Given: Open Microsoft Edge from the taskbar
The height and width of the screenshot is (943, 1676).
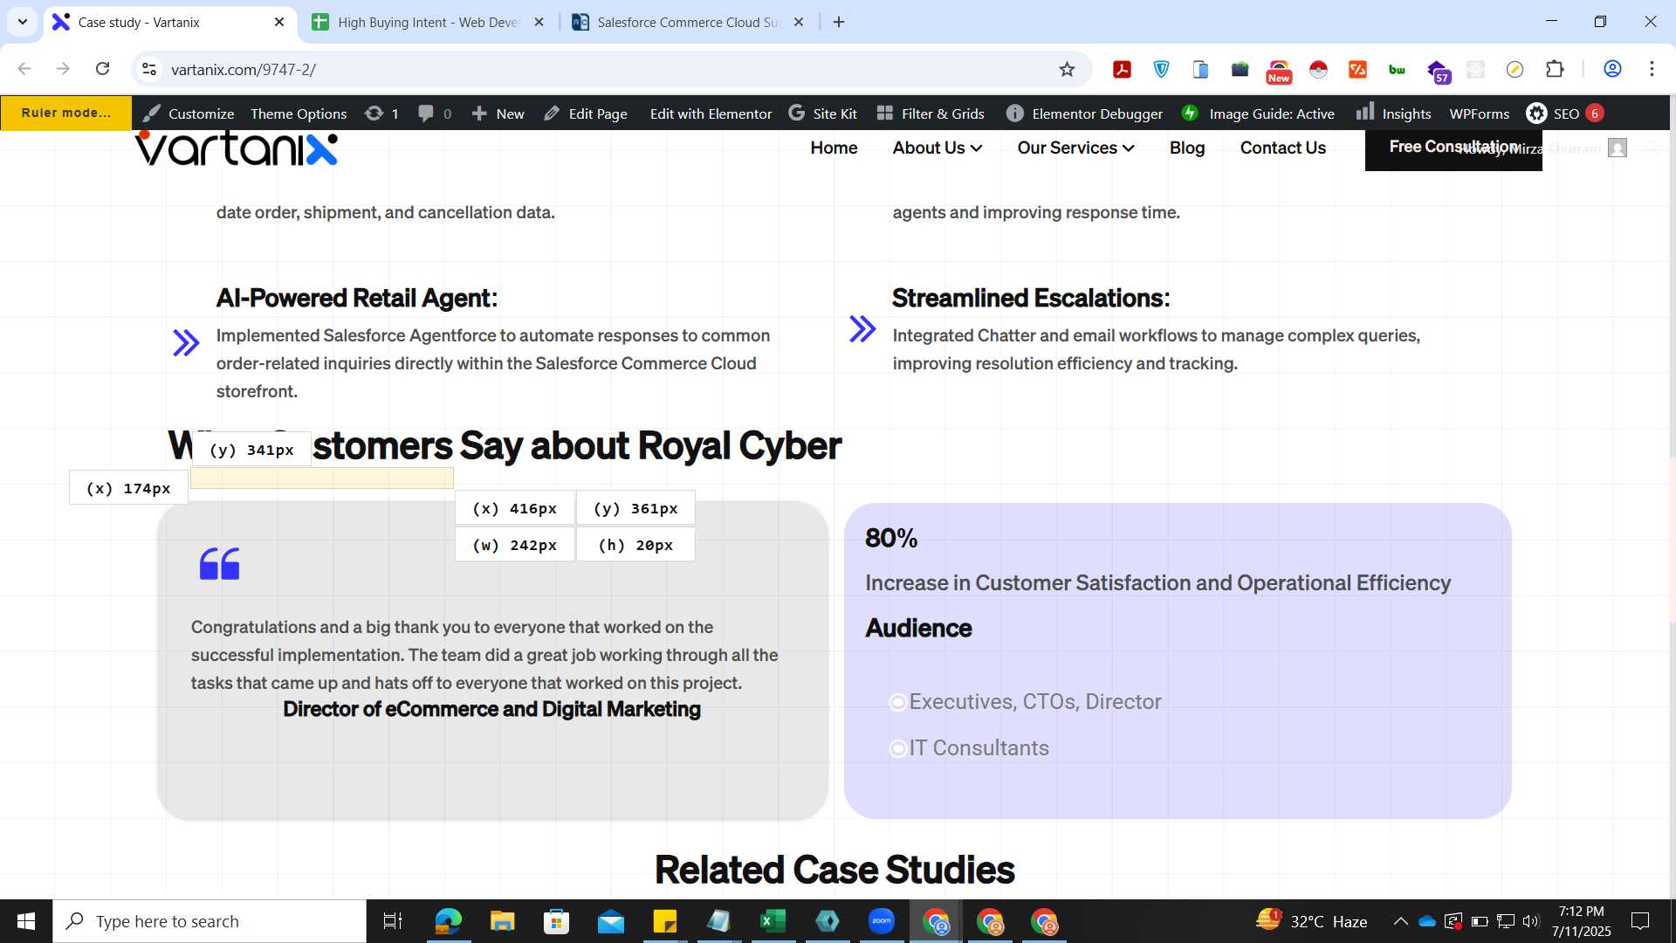Looking at the screenshot, I should [x=448, y=921].
